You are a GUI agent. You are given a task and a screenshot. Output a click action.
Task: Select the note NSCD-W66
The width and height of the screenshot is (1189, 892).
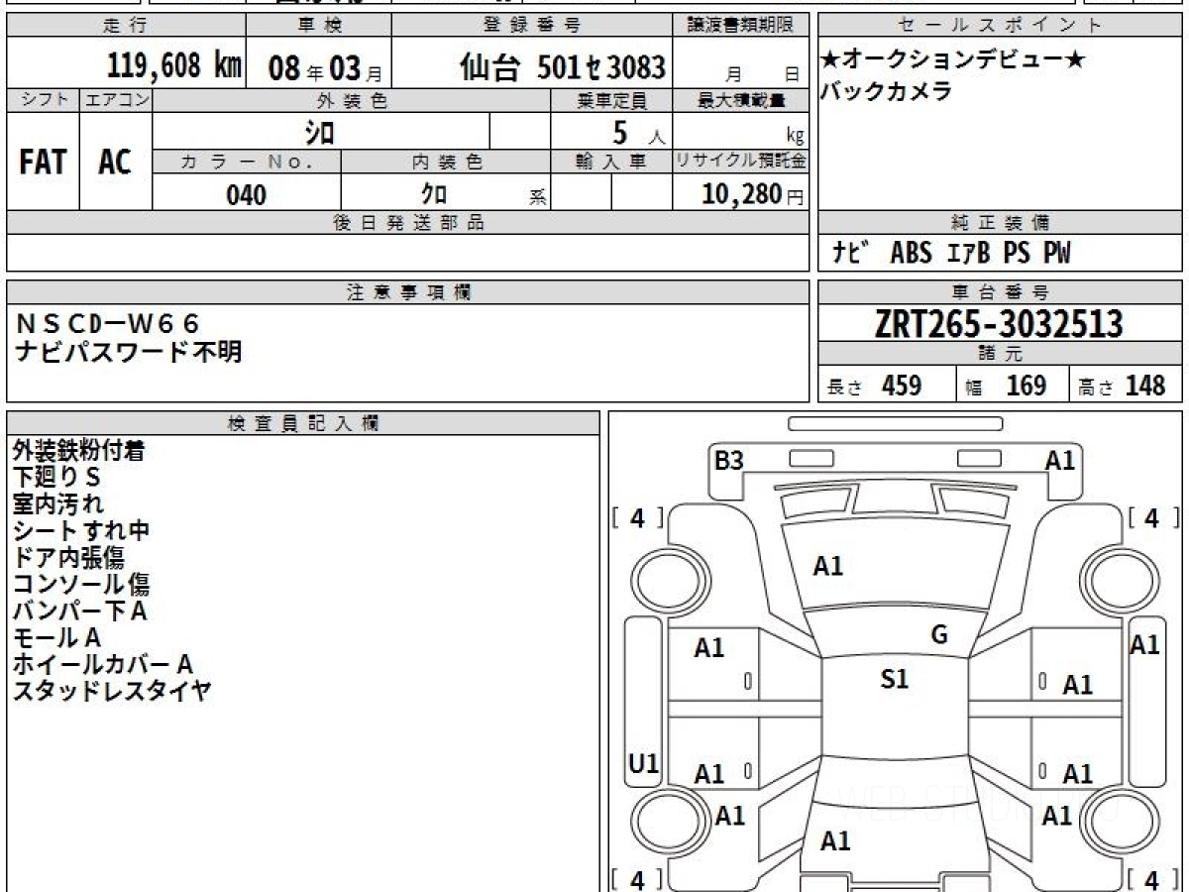point(108,323)
